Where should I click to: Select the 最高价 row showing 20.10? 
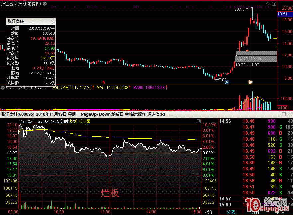coord(31,43)
